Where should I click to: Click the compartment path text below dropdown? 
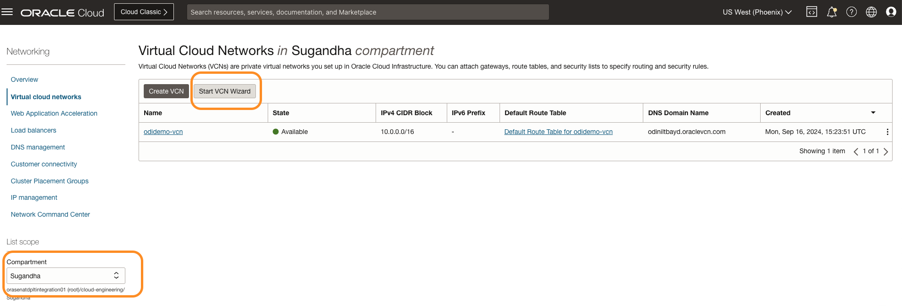[x=66, y=293]
